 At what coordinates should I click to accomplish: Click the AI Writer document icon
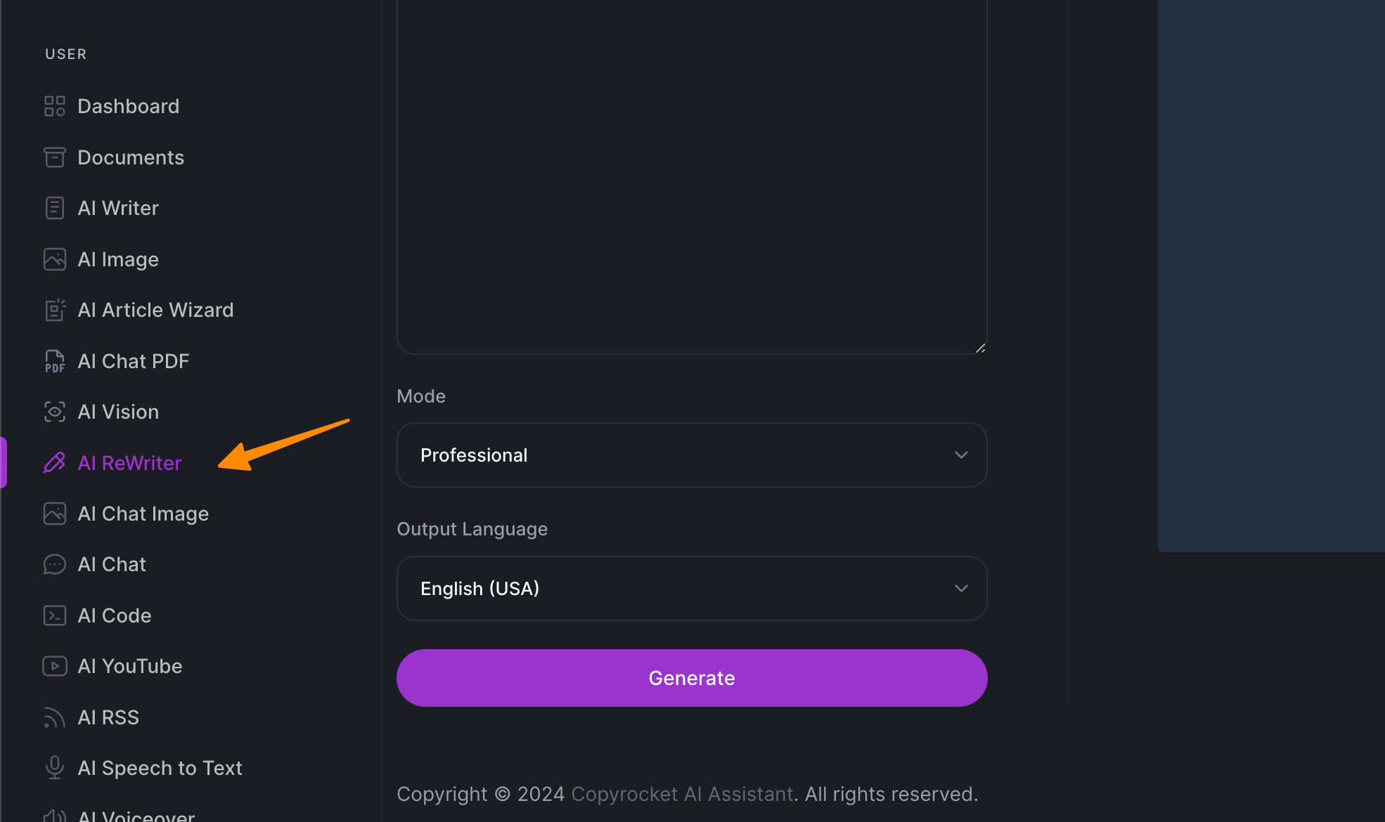tap(54, 208)
